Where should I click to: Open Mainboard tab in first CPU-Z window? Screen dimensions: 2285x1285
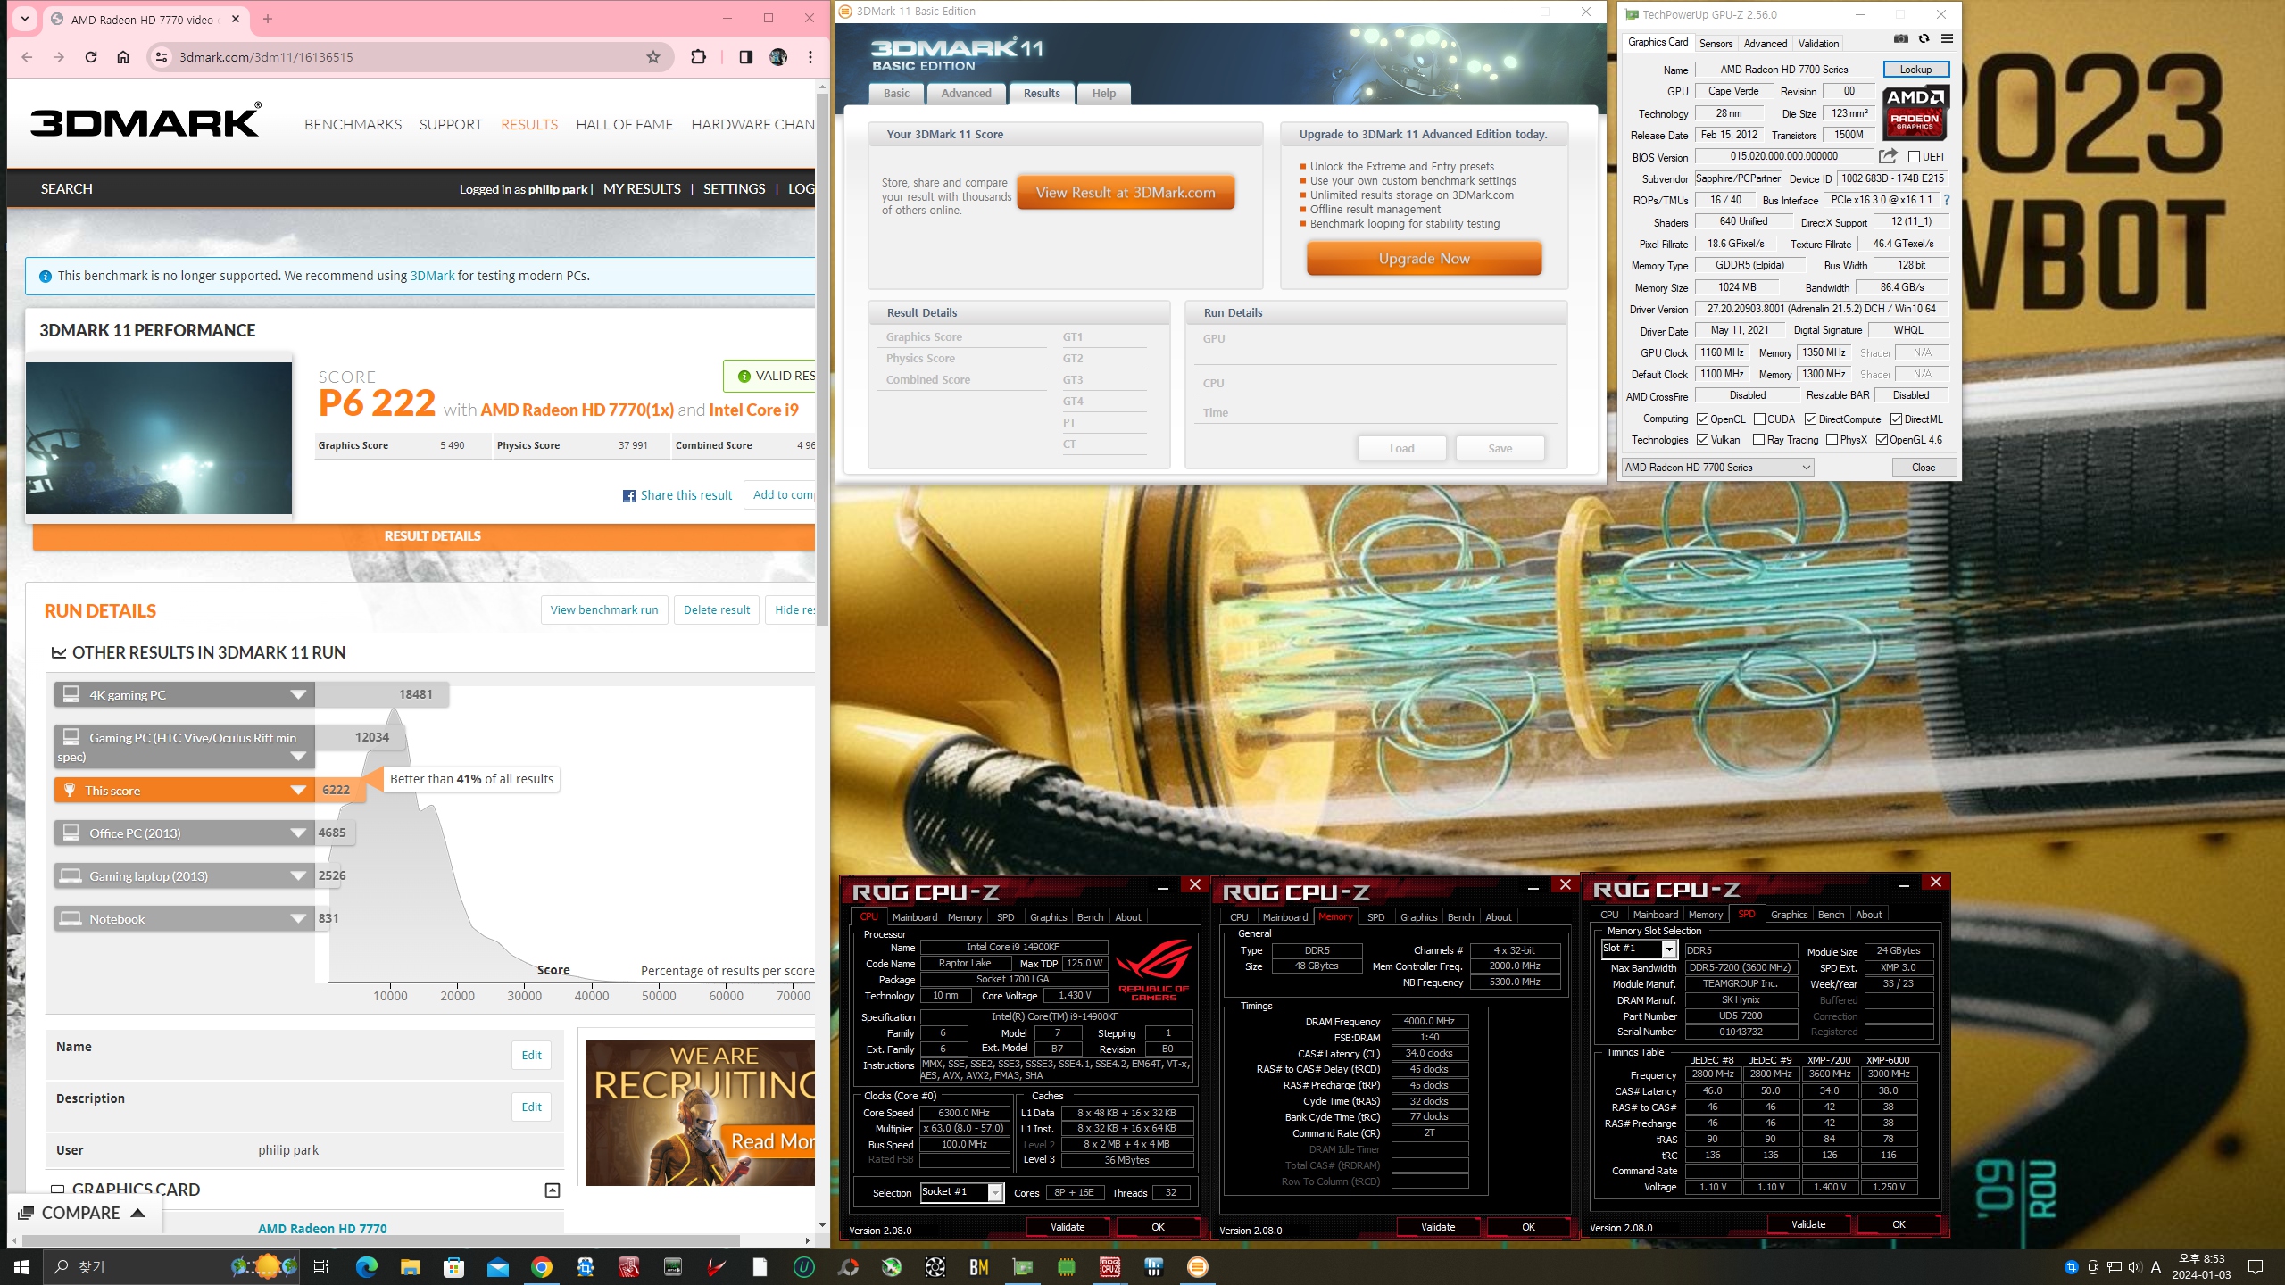pos(915,917)
